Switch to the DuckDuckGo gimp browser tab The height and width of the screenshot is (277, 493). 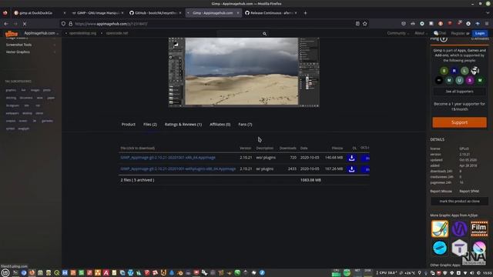[x=40, y=13]
